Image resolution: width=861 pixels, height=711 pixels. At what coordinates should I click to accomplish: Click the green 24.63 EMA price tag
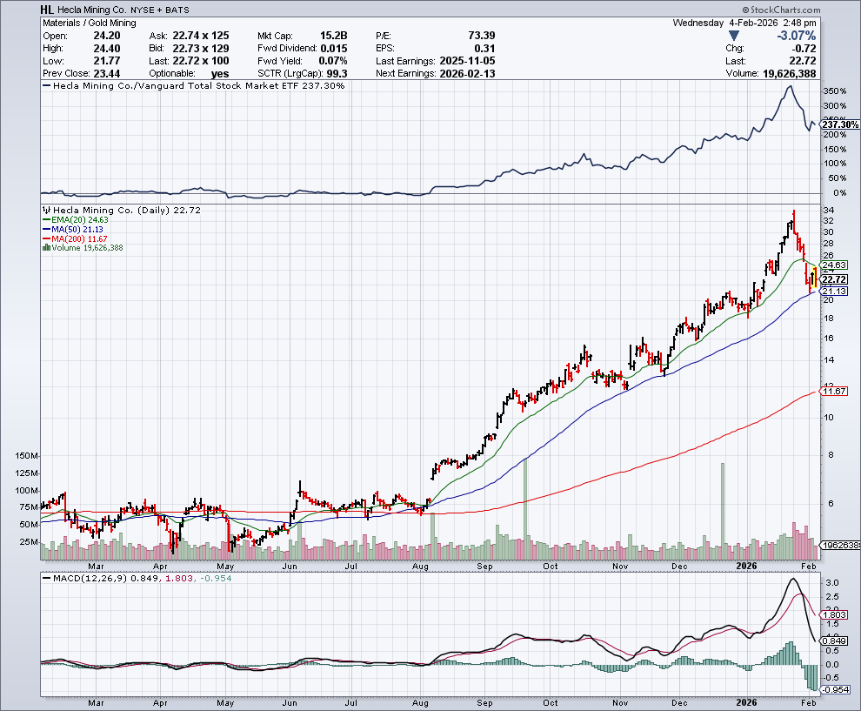(834, 265)
